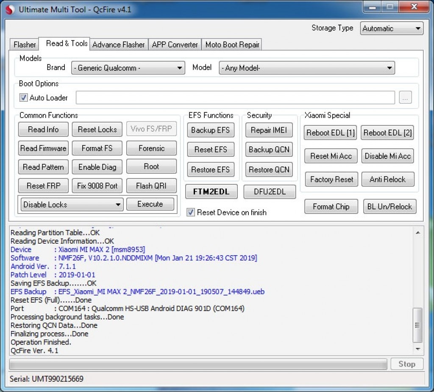Click the browse button next to loader path

pos(405,98)
